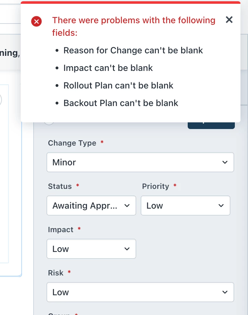This screenshot has width=248, height=315.
Task: Close the error notification with the X
Action: [x=229, y=20]
